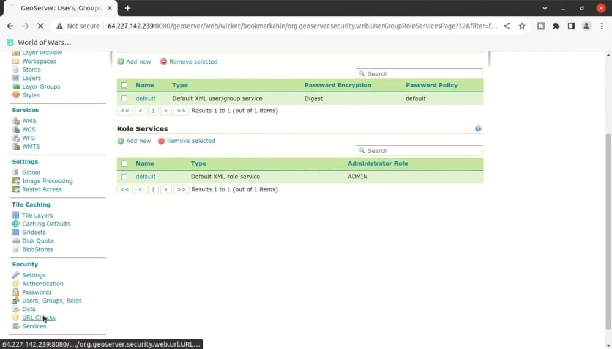Click the Tile Layers icon
This screenshot has height=349, width=612.
tap(16, 215)
